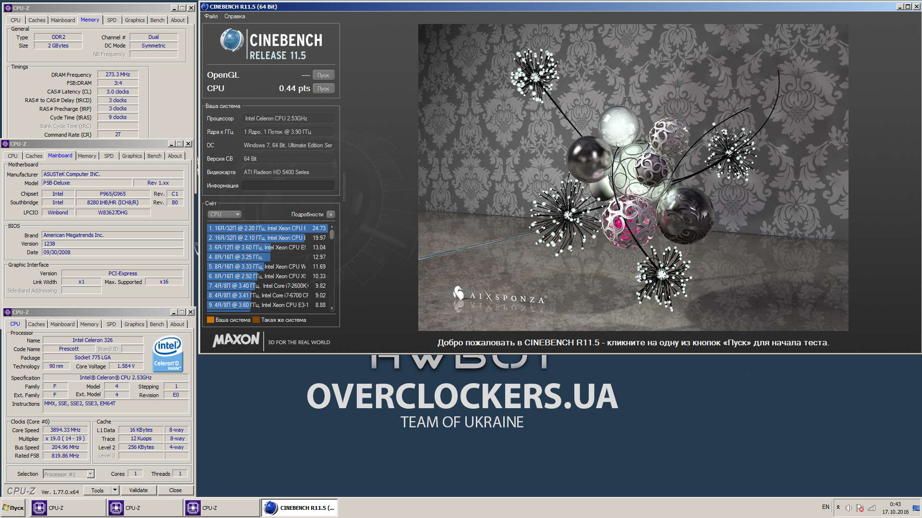Screen dimensions: 922x518
Task: Open the Cinebench title bar app icon
Action: click(205, 7)
